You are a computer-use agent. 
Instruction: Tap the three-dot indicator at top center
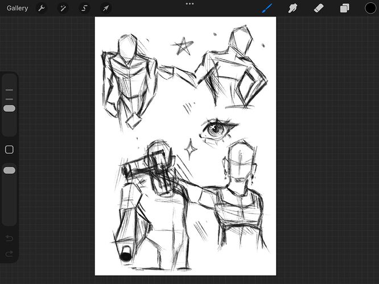(189, 3)
